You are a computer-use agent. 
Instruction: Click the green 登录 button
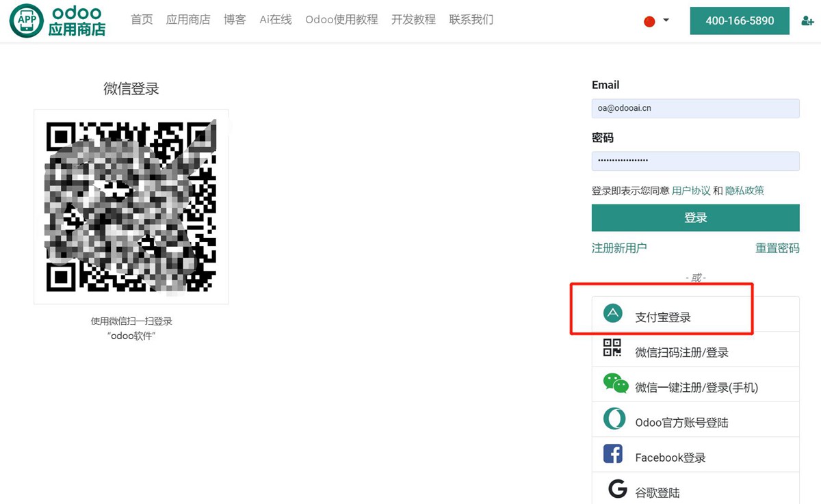[x=695, y=217]
